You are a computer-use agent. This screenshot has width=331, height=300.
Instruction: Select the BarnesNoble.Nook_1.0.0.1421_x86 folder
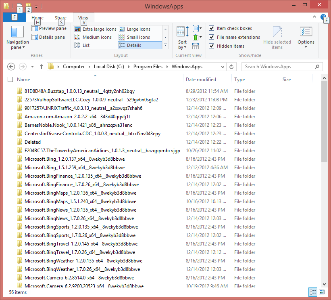tap(78, 125)
